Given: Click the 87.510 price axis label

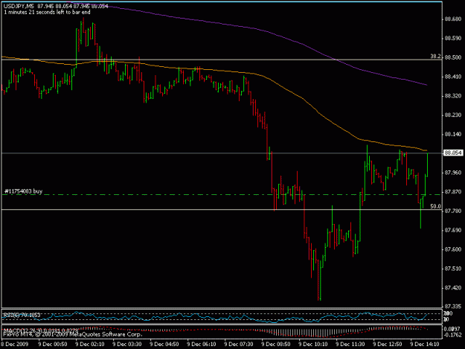Looking at the screenshot, I should 453,269.
